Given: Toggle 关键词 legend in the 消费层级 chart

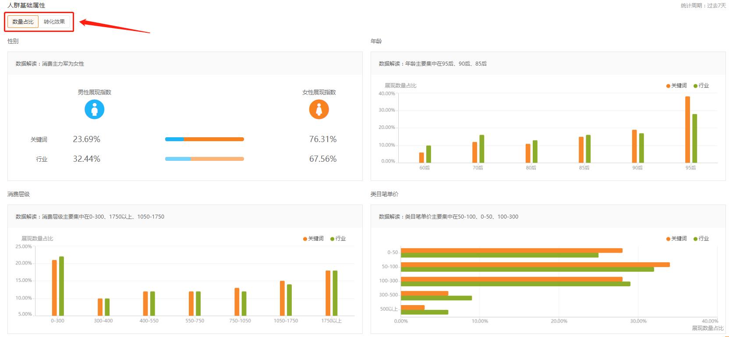Looking at the screenshot, I should click(313, 239).
